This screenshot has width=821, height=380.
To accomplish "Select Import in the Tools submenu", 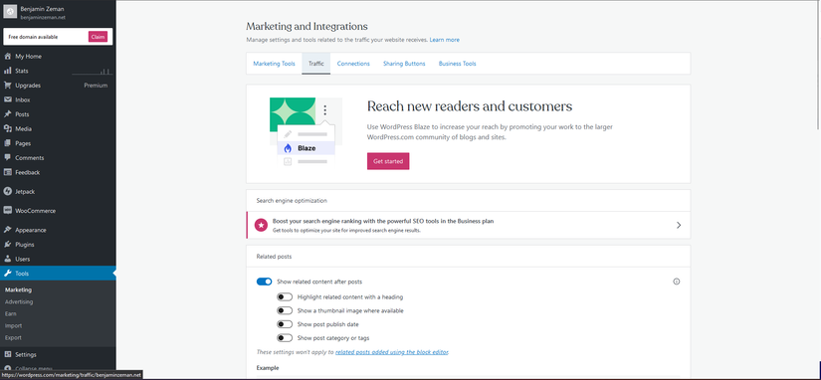I will pyautogui.click(x=13, y=325).
